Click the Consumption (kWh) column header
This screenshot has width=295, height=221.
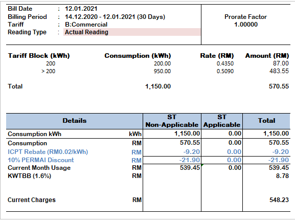138,56
